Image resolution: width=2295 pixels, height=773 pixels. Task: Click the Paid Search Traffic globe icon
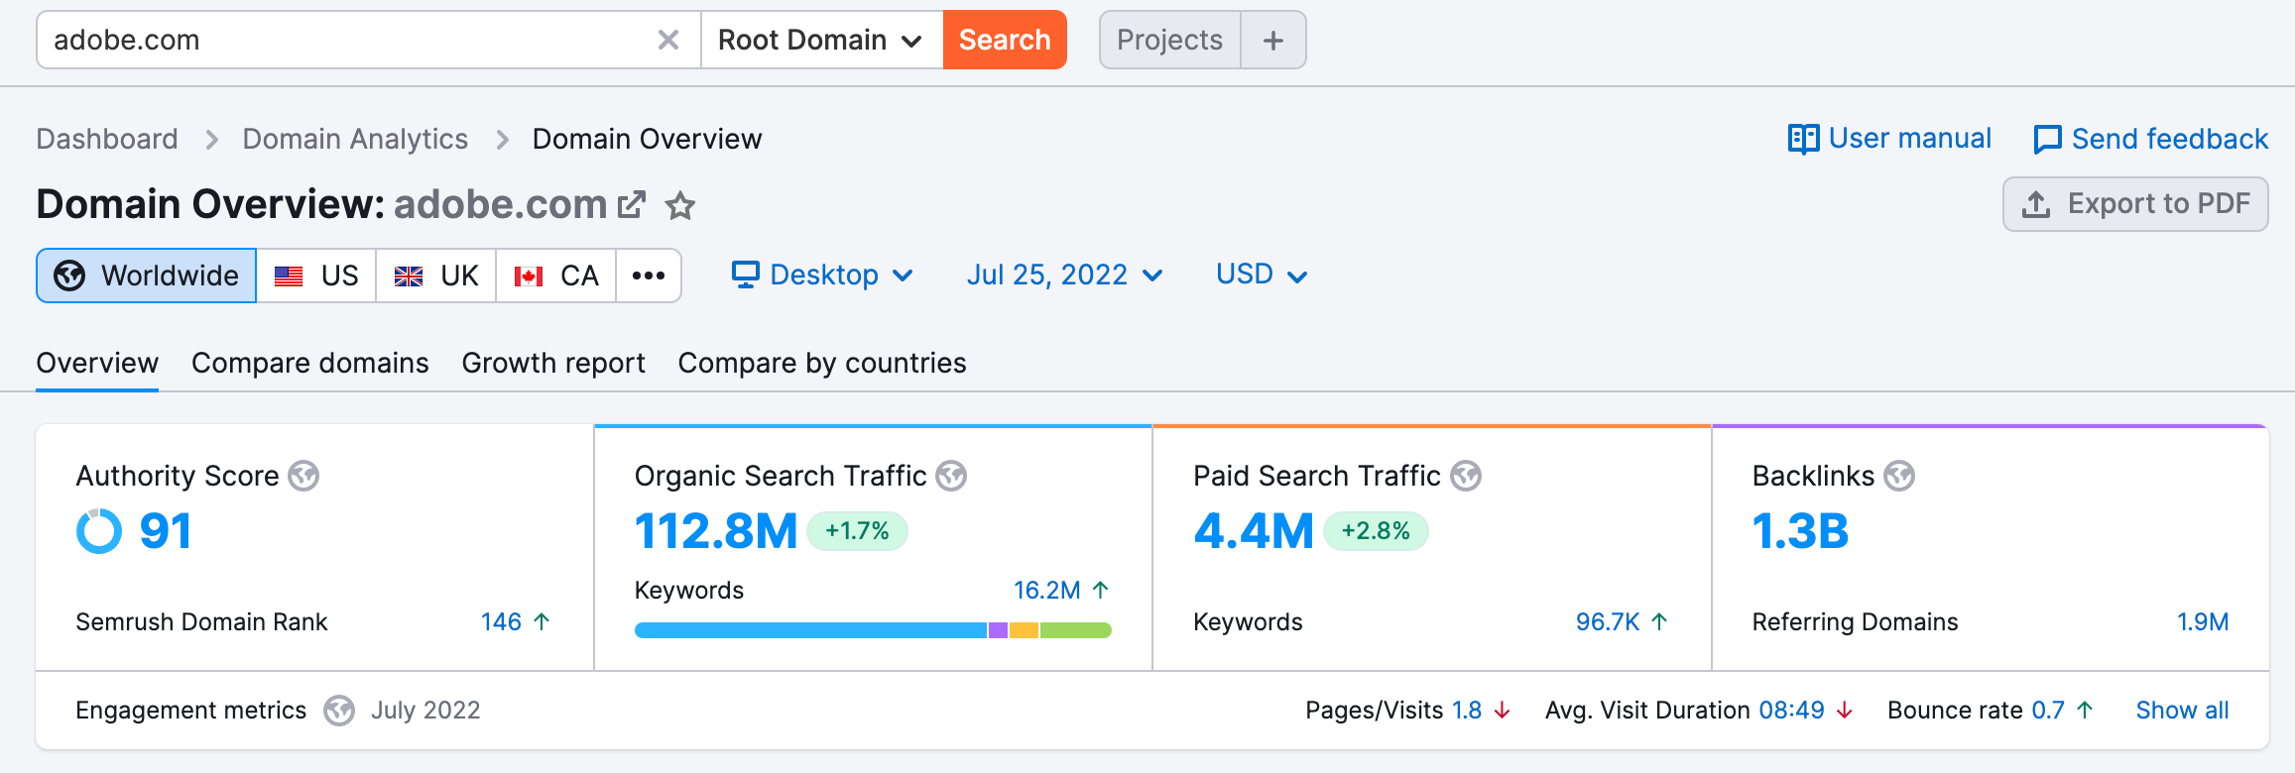click(1466, 476)
